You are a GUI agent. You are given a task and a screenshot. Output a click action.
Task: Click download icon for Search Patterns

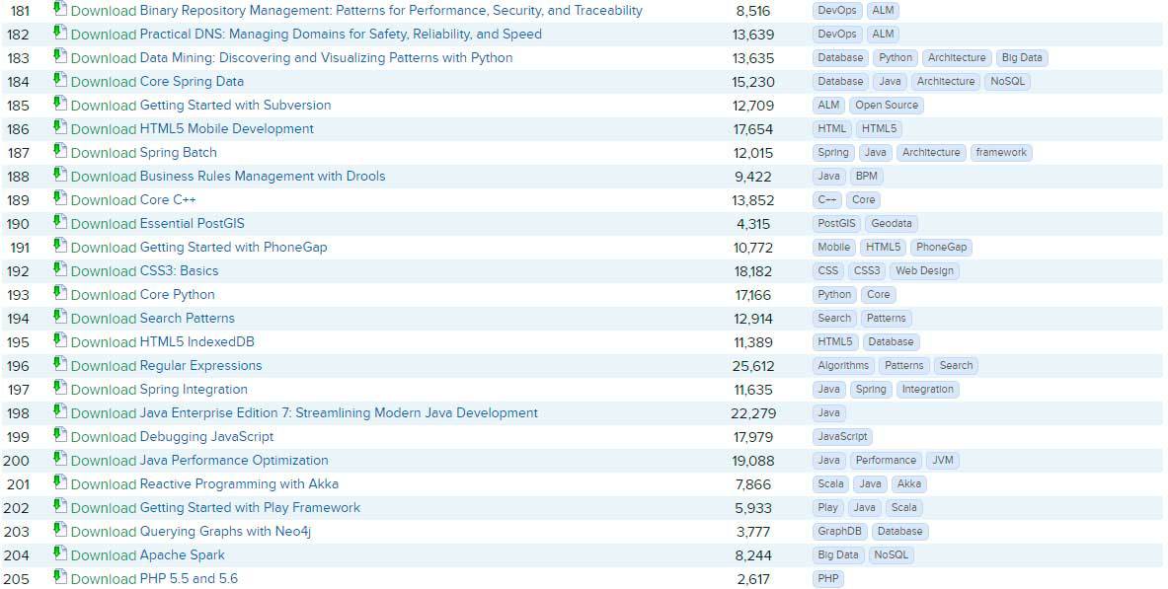pos(60,318)
